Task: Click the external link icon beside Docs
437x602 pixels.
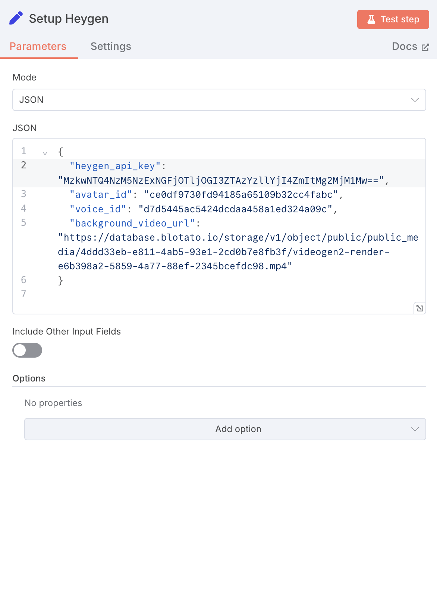Action: click(x=425, y=47)
